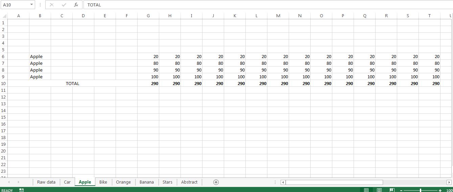Image resolution: width=453 pixels, height=192 pixels.
Task: Click the Insert Function fx icon
Action: tap(76, 5)
